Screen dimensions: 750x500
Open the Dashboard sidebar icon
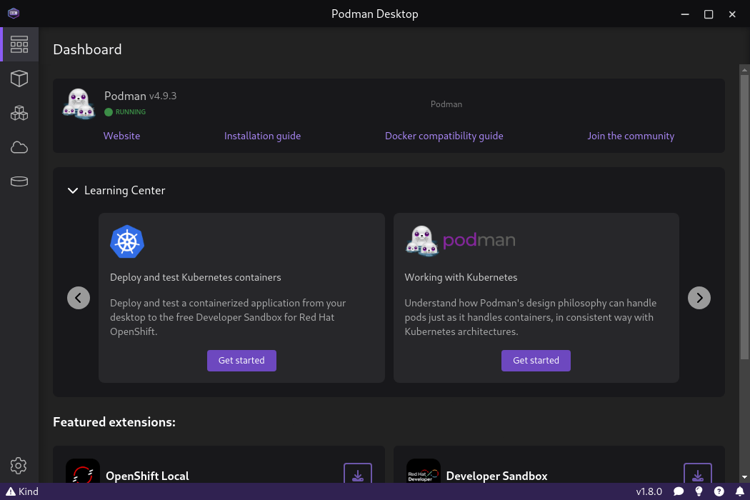[x=19, y=44]
